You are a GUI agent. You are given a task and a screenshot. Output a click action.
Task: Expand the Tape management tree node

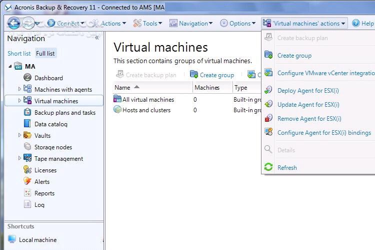(x=19, y=158)
